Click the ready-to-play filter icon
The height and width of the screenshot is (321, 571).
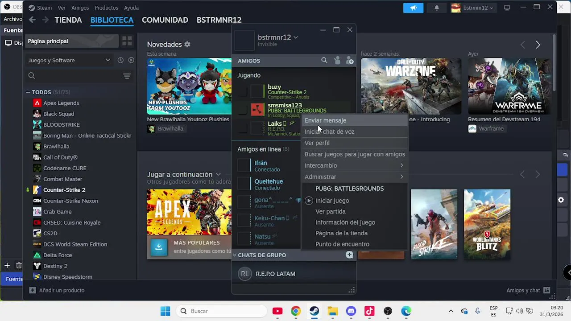point(131,60)
